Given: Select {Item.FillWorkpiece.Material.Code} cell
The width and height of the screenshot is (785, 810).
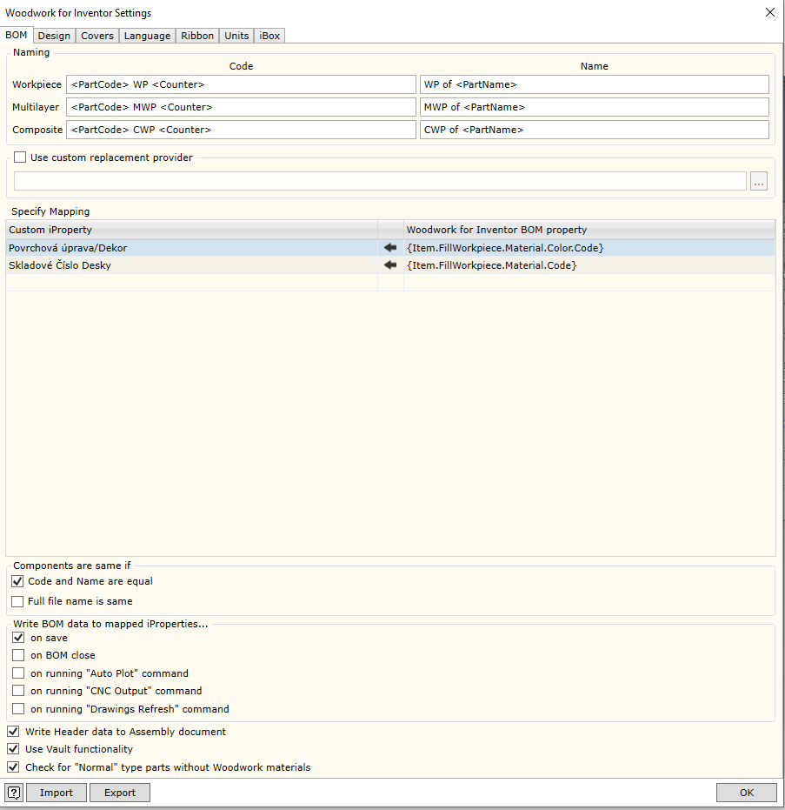Looking at the screenshot, I should (x=589, y=265).
